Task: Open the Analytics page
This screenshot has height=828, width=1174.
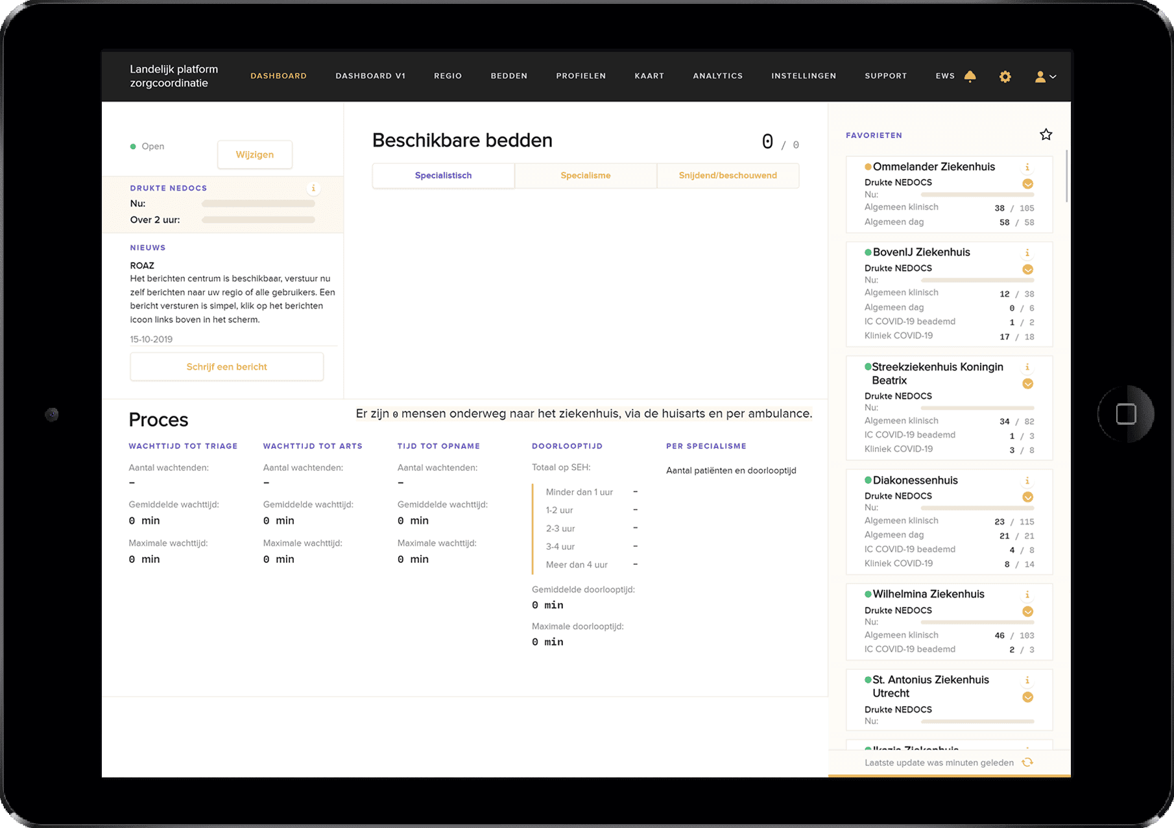Action: coord(718,76)
